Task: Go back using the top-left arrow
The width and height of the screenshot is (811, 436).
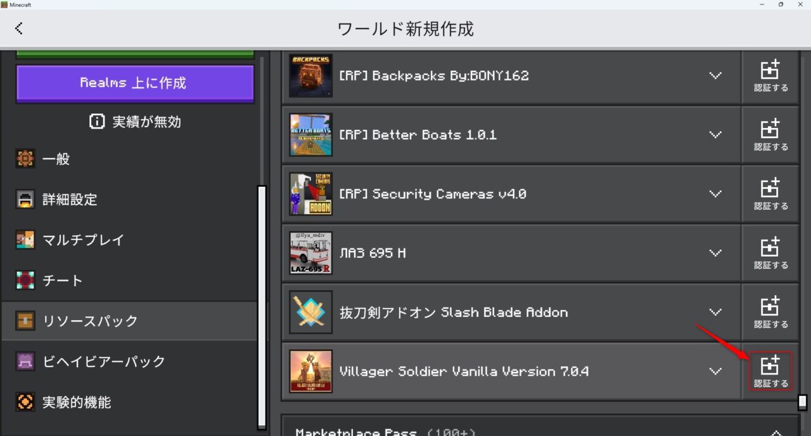Action: coord(18,29)
